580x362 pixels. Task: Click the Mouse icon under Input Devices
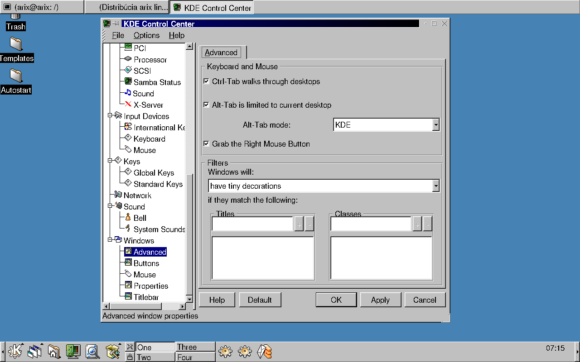tap(128, 150)
